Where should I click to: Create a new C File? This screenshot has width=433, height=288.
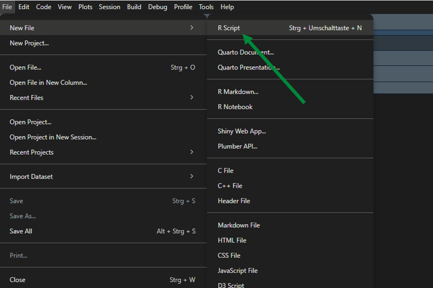[x=290, y=170]
